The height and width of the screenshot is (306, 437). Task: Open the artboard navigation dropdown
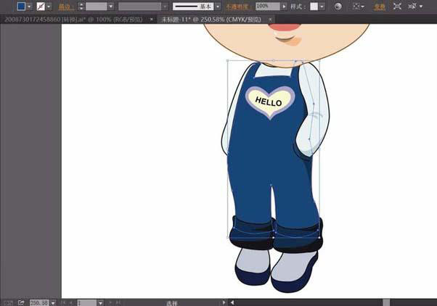click(x=100, y=303)
